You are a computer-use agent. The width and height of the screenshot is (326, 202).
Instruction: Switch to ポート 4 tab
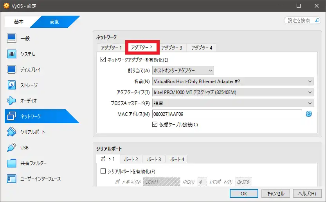coord(177,159)
